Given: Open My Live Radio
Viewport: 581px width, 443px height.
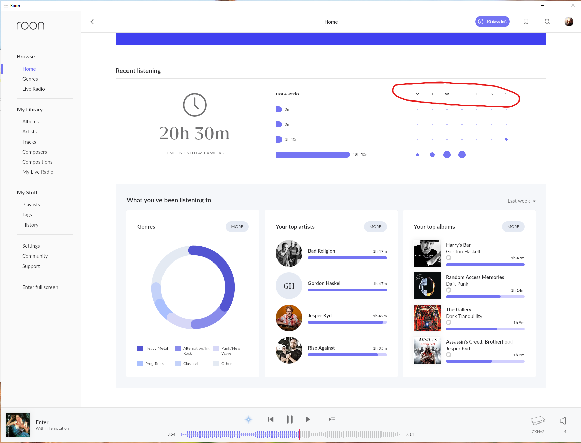Looking at the screenshot, I should pos(38,172).
